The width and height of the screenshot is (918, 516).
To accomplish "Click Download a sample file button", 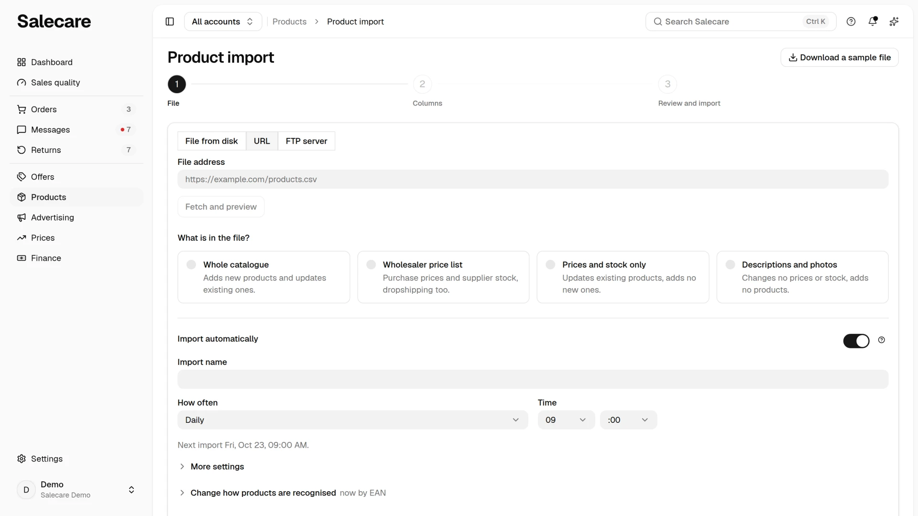I will 840,57.
